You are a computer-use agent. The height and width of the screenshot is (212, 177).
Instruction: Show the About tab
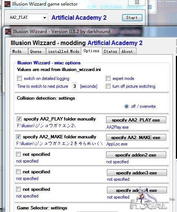pyautogui.click(x=128, y=51)
